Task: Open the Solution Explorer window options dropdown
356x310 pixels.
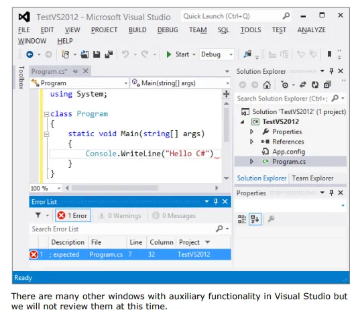Action: click(x=322, y=71)
